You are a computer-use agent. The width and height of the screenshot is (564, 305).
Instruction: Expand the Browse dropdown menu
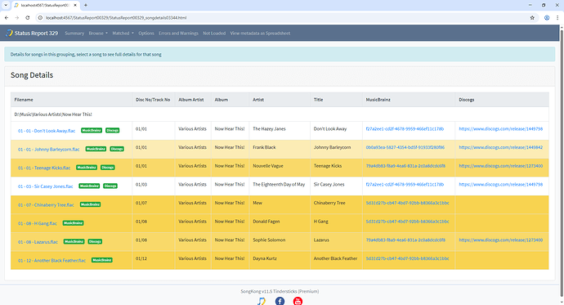click(x=98, y=33)
